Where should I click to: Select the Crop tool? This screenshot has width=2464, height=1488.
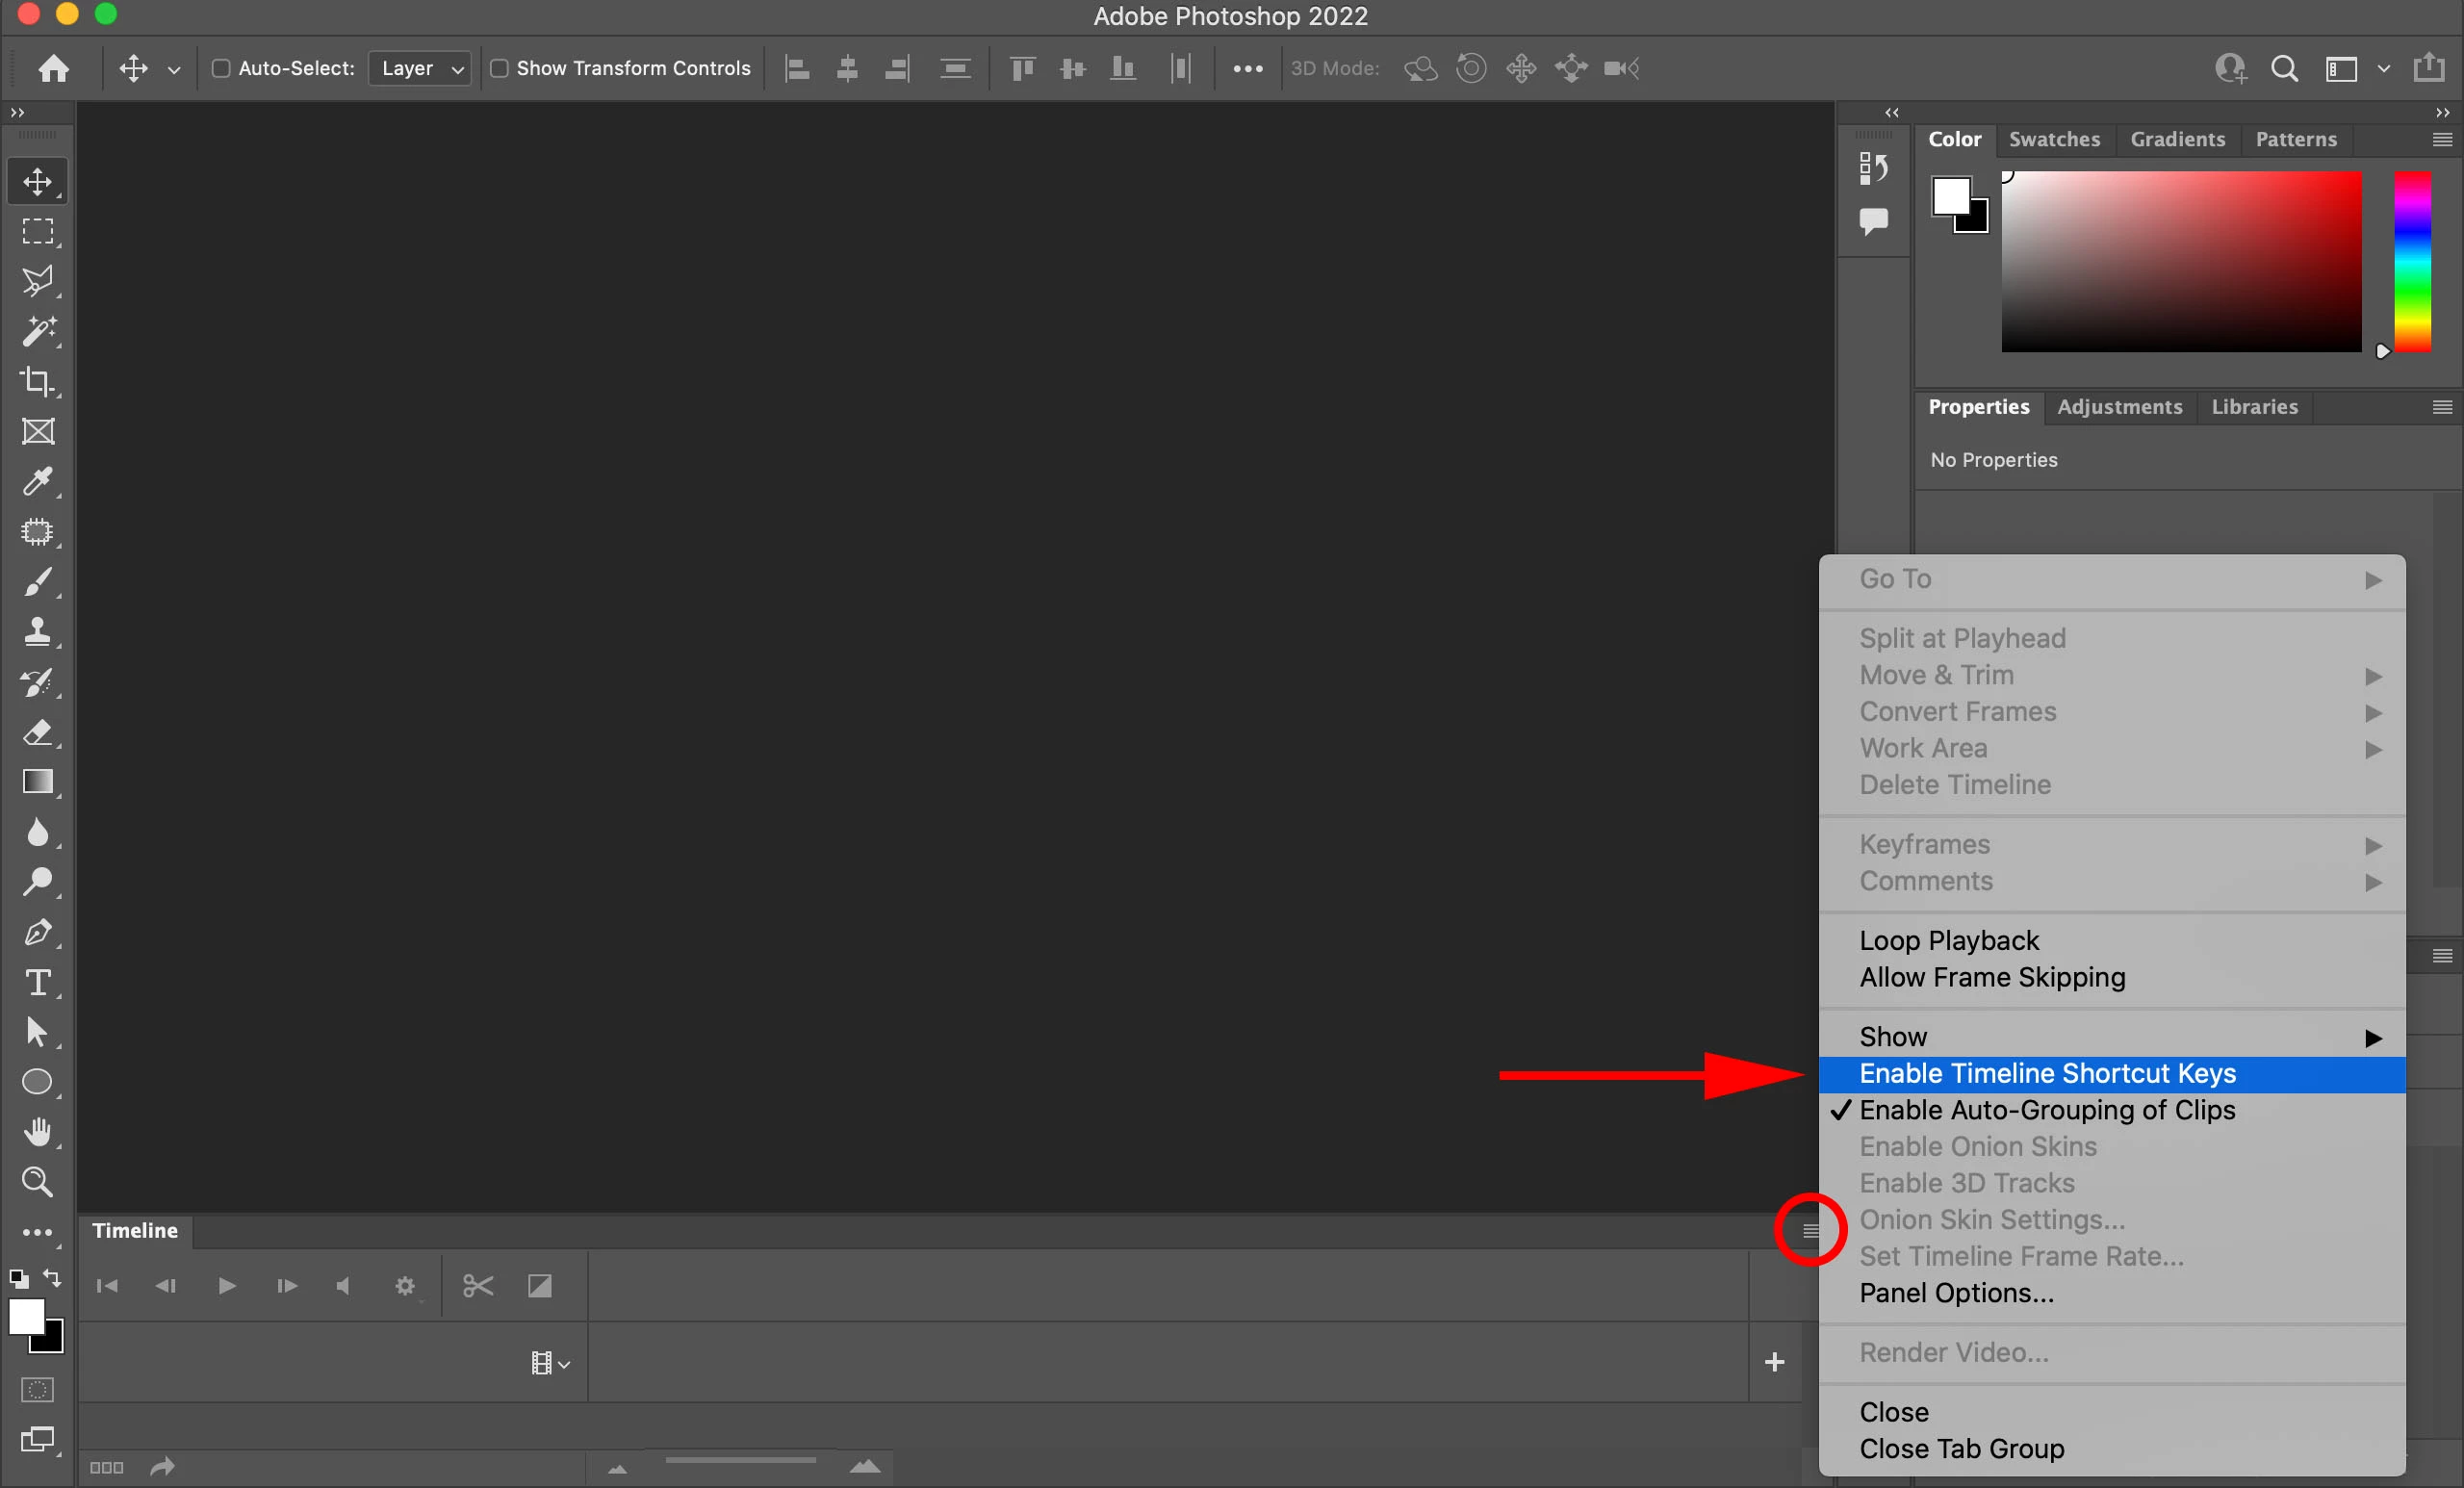[x=37, y=381]
